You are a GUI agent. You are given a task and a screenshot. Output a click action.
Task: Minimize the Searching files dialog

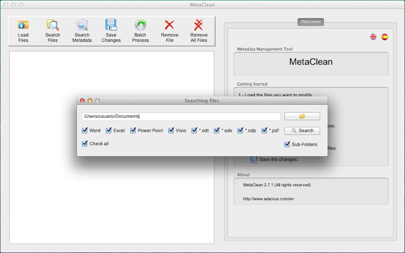[90, 100]
